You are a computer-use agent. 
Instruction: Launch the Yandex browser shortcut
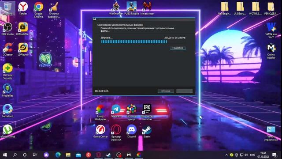point(23,8)
